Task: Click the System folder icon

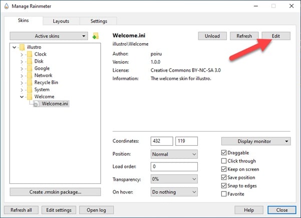Action: 30,90
